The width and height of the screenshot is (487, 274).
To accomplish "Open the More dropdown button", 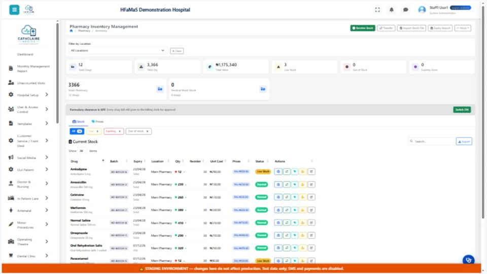I will (463, 28).
